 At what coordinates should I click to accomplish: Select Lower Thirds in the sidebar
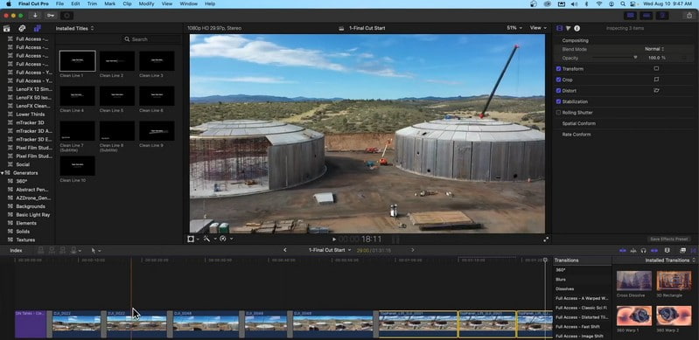coord(31,114)
